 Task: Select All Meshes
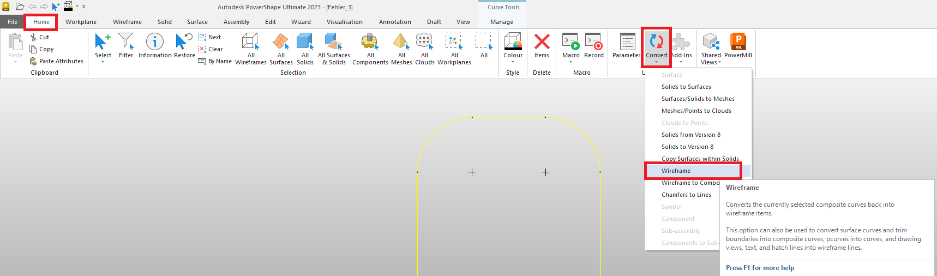[x=401, y=49]
